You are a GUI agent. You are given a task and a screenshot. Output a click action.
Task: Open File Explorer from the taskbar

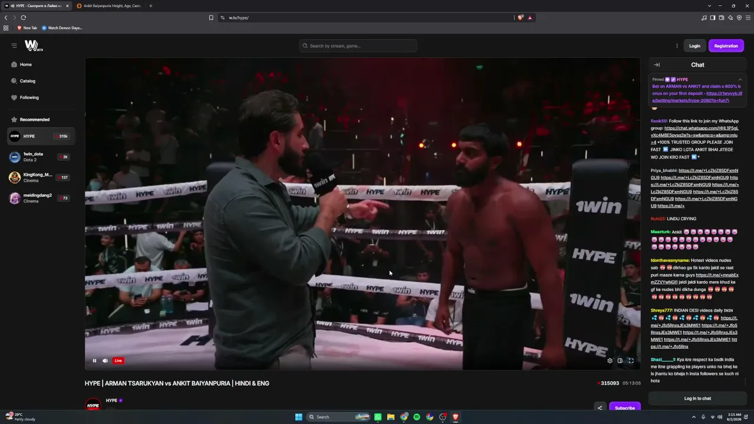tap(391, 417)
